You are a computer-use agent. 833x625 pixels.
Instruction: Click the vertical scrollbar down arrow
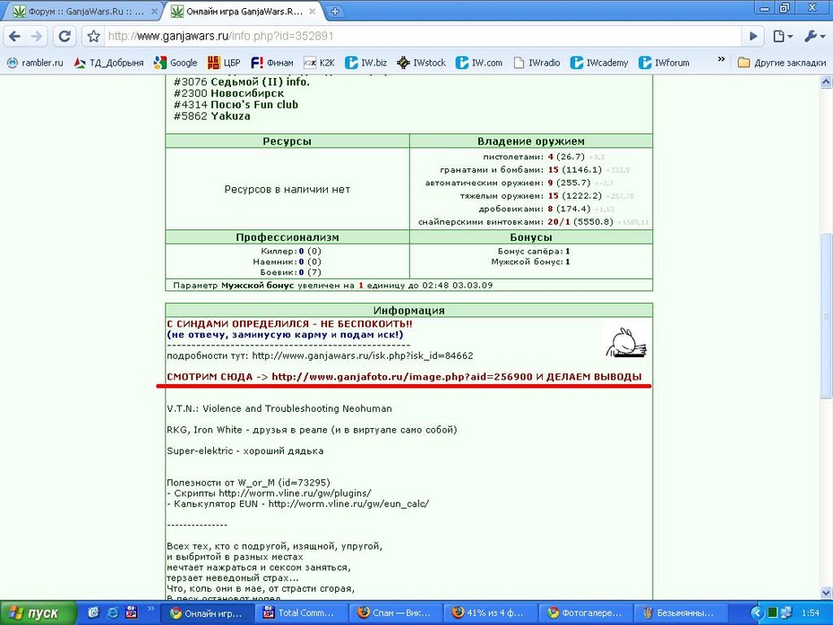pos(826,592)
